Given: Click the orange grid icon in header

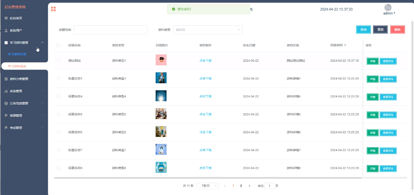Looking at the screenshot, I should [53, 9].
